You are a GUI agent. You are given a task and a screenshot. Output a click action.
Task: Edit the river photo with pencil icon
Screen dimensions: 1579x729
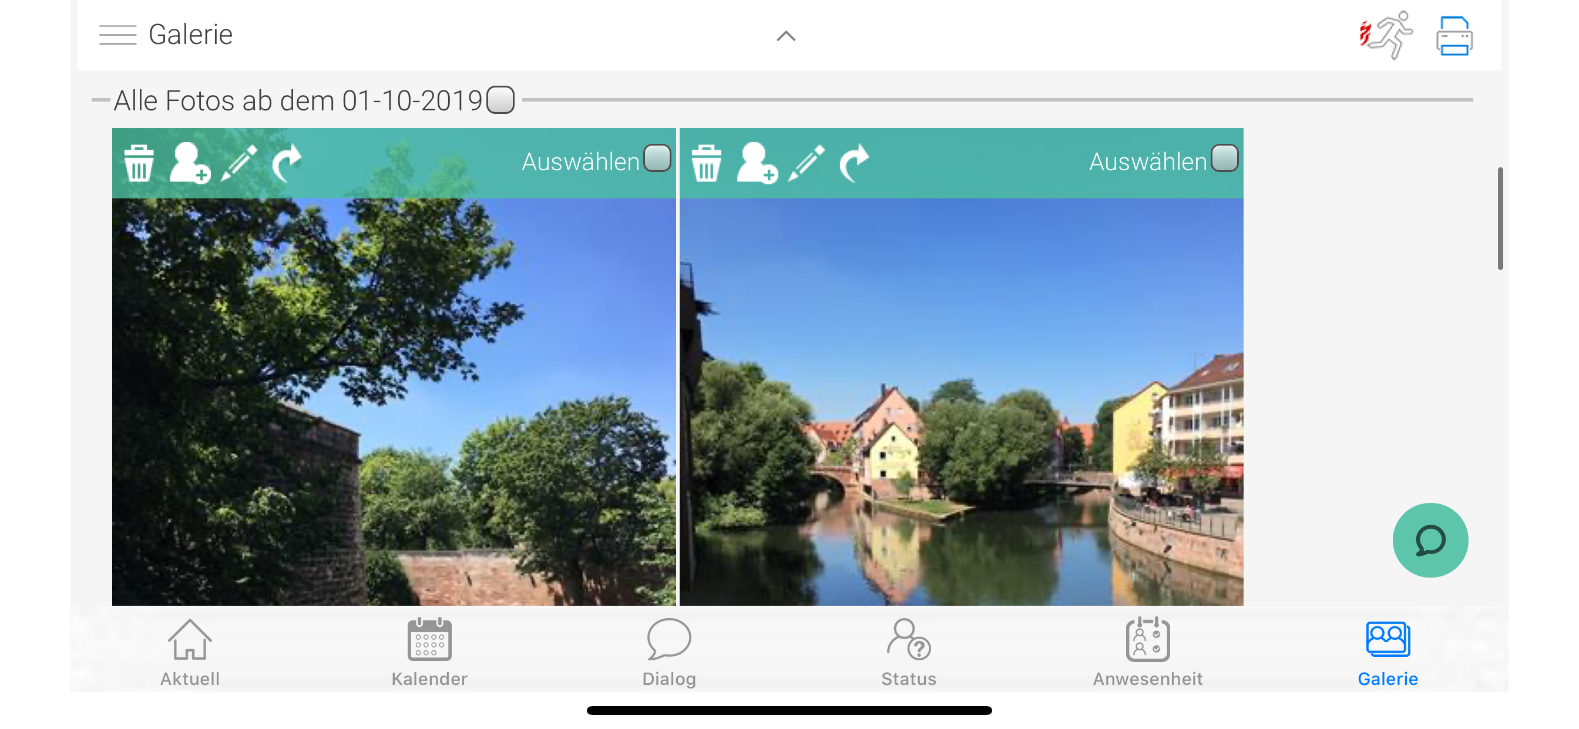(x=807, y=163)
